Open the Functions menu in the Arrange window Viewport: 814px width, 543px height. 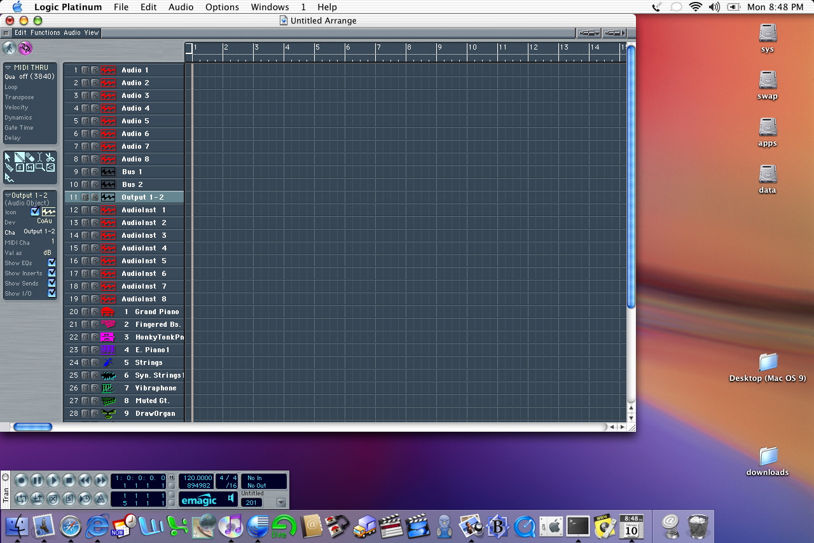[x=45, y=32]
